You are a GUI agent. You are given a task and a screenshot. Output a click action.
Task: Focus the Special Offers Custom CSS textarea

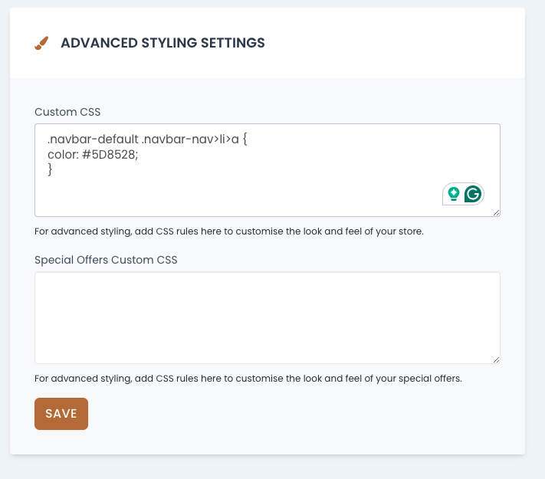coord(267,317)
